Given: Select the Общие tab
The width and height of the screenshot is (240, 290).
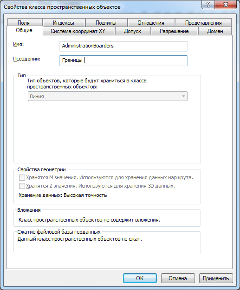Looking at the screenshot, I should (24, 30).
